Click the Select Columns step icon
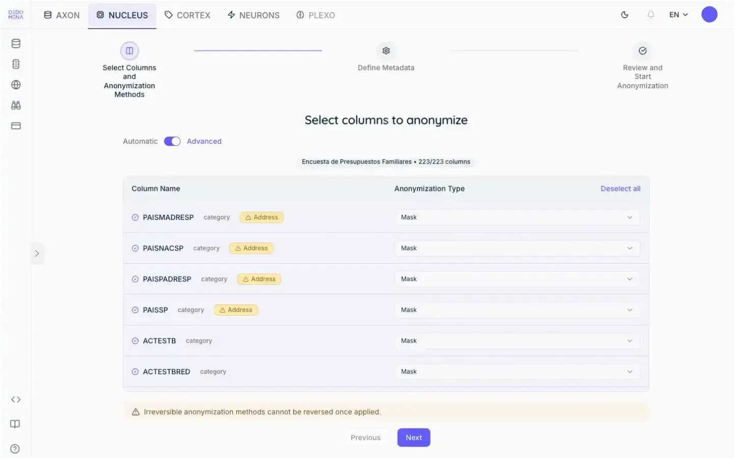Screen dimensions: 735x459 click(x=129, y=50)
